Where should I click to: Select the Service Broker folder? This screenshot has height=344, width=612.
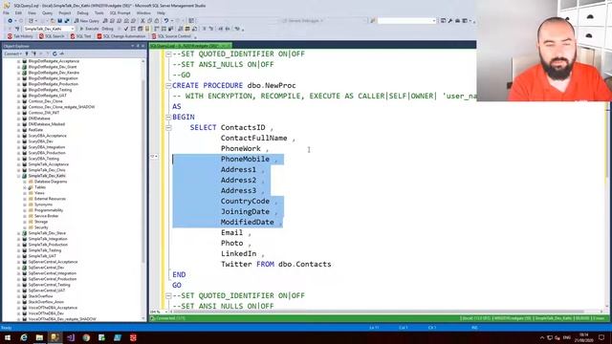coord(47,216)
